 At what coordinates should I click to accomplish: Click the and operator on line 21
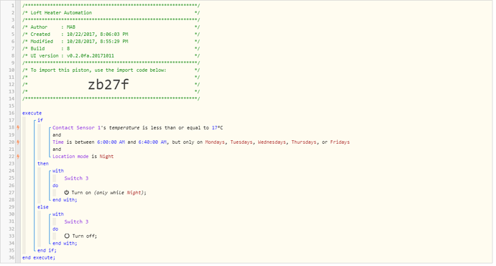click(57, 150)
